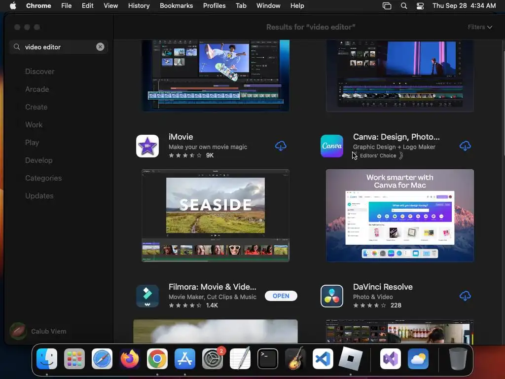Open the History menu

(139, 6)
